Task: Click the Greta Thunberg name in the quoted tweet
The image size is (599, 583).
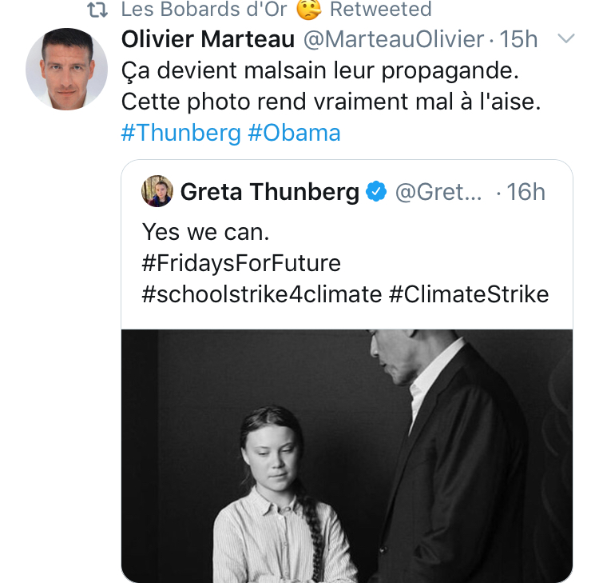Action: tap(269, 192)
